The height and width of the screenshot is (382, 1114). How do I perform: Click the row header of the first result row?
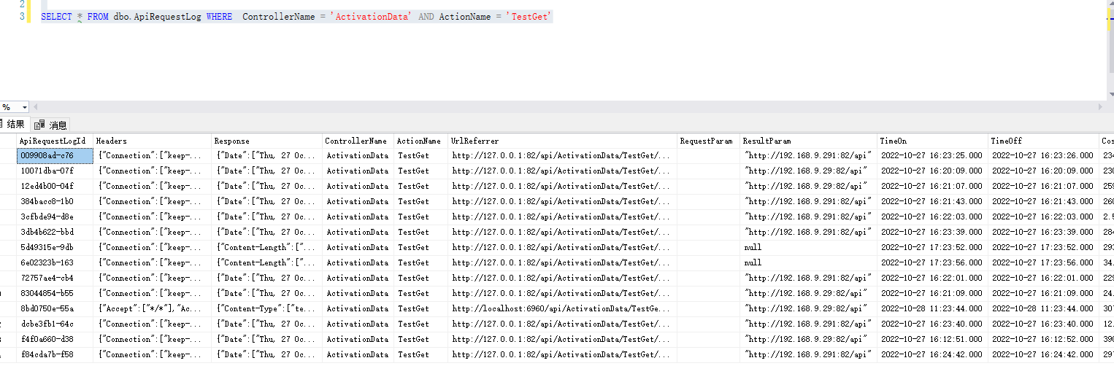point(7,155)
